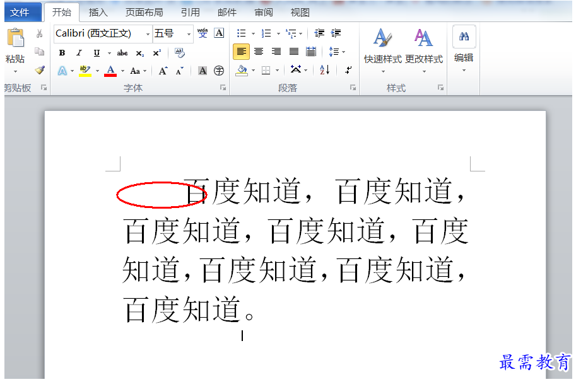Open the font size dropdown
Screen dimensions: 576x382
click(189, 34)
